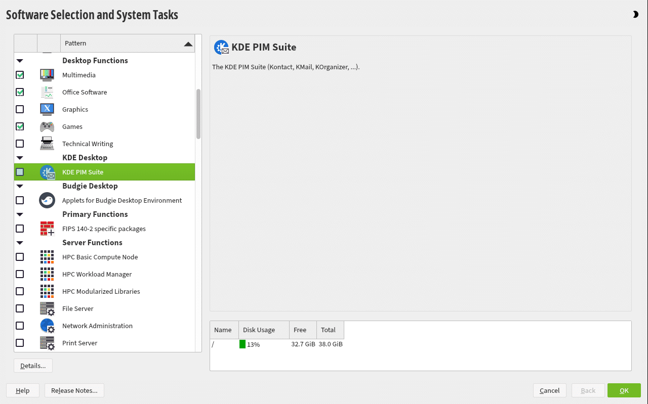Collapse the Budgie Desktop group

(20, 186)
